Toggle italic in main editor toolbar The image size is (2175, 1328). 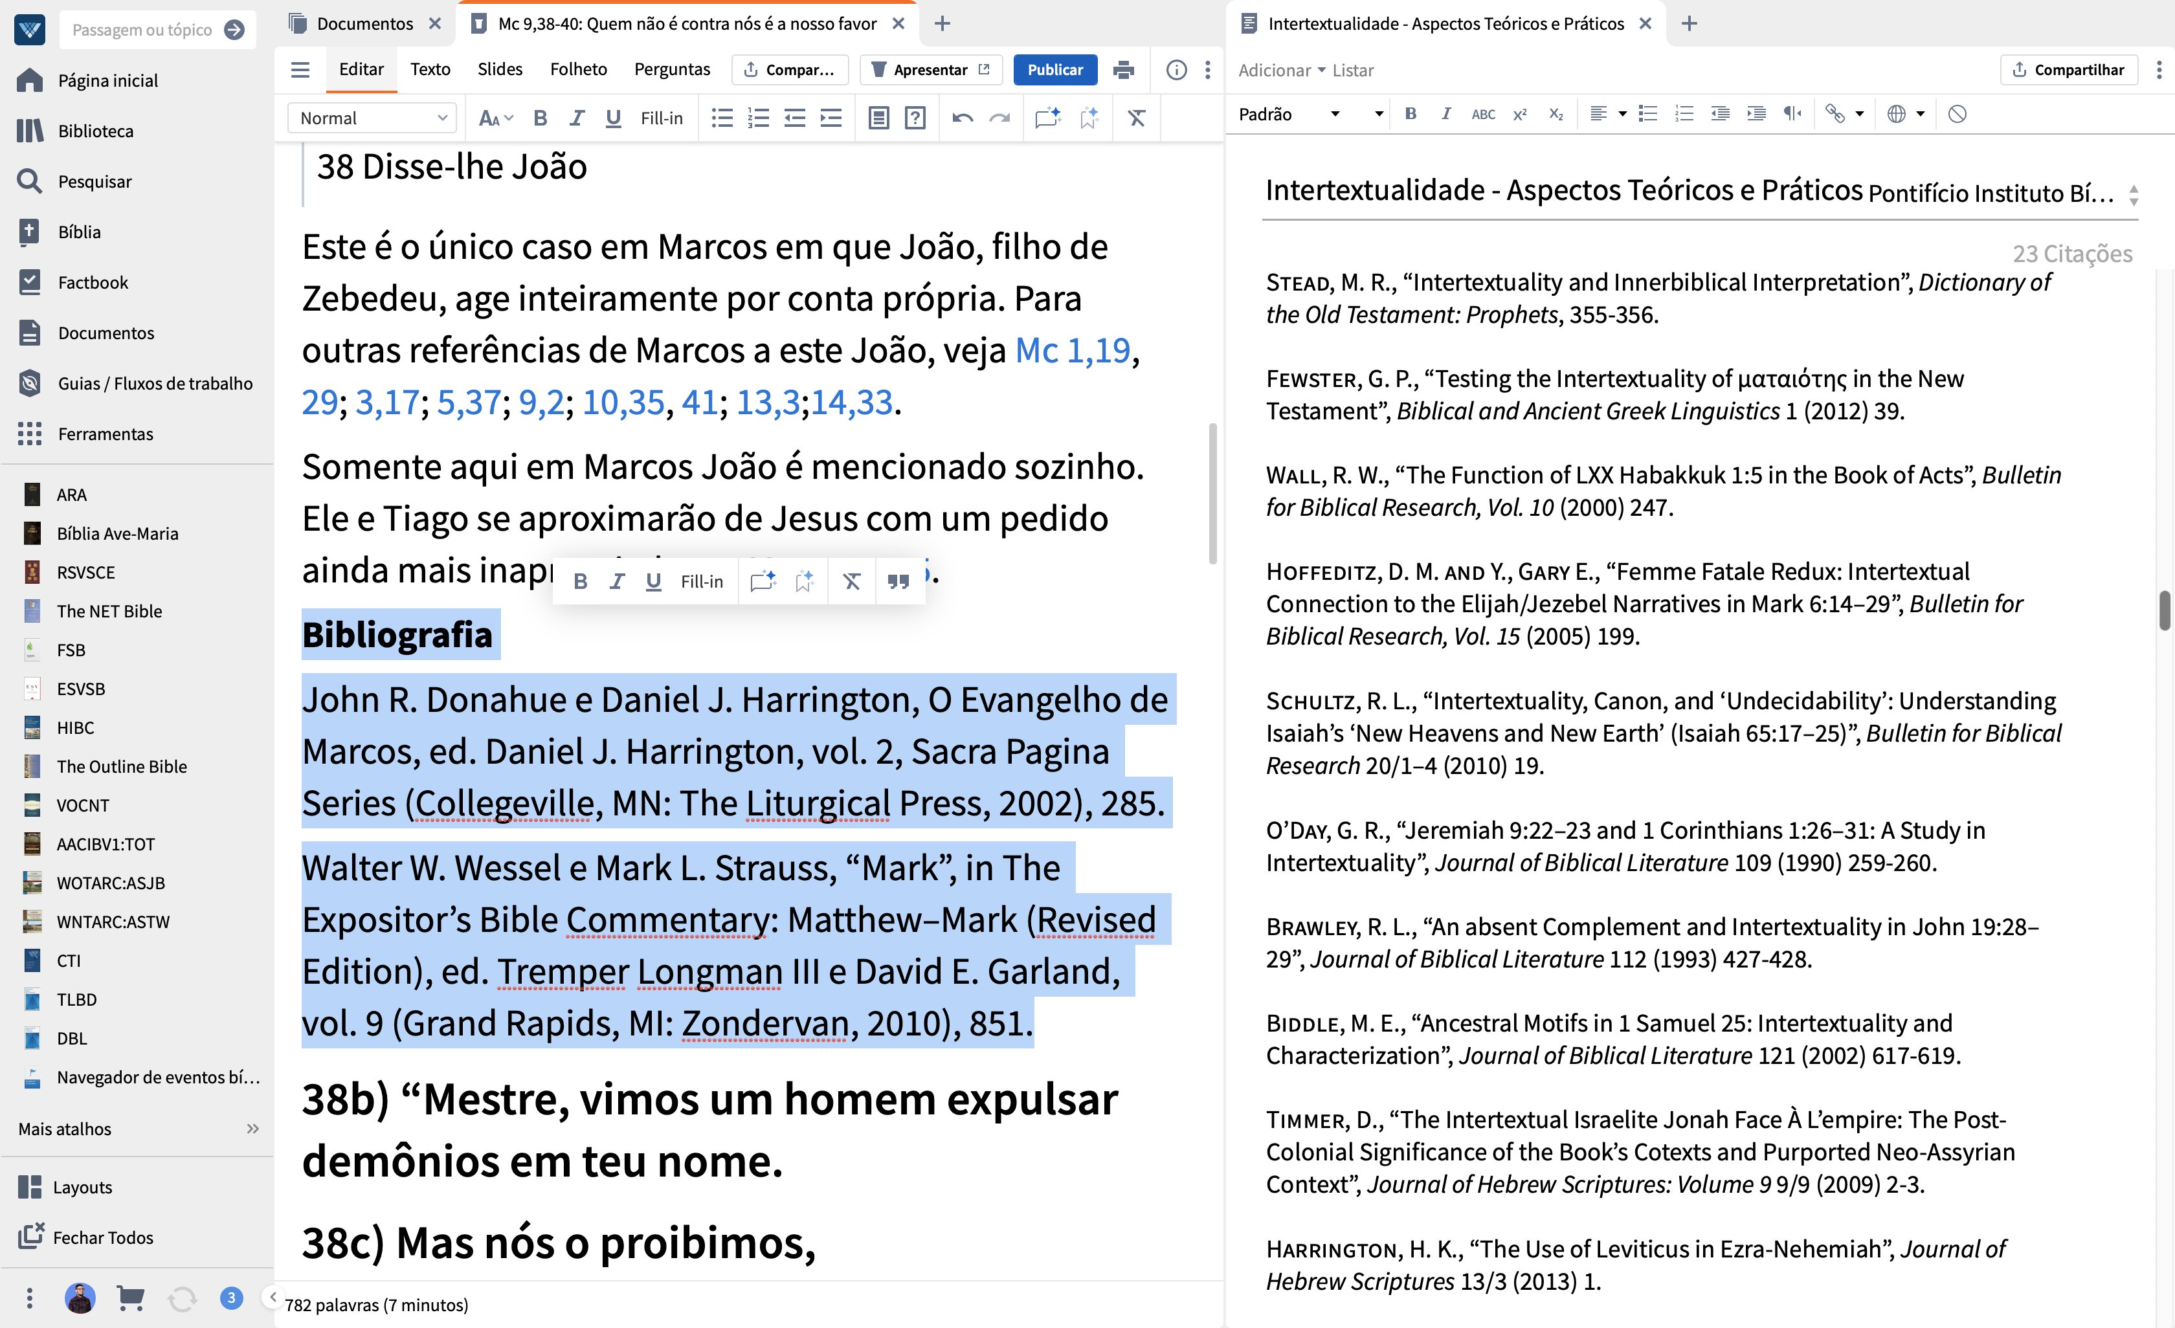pos(576,117)
